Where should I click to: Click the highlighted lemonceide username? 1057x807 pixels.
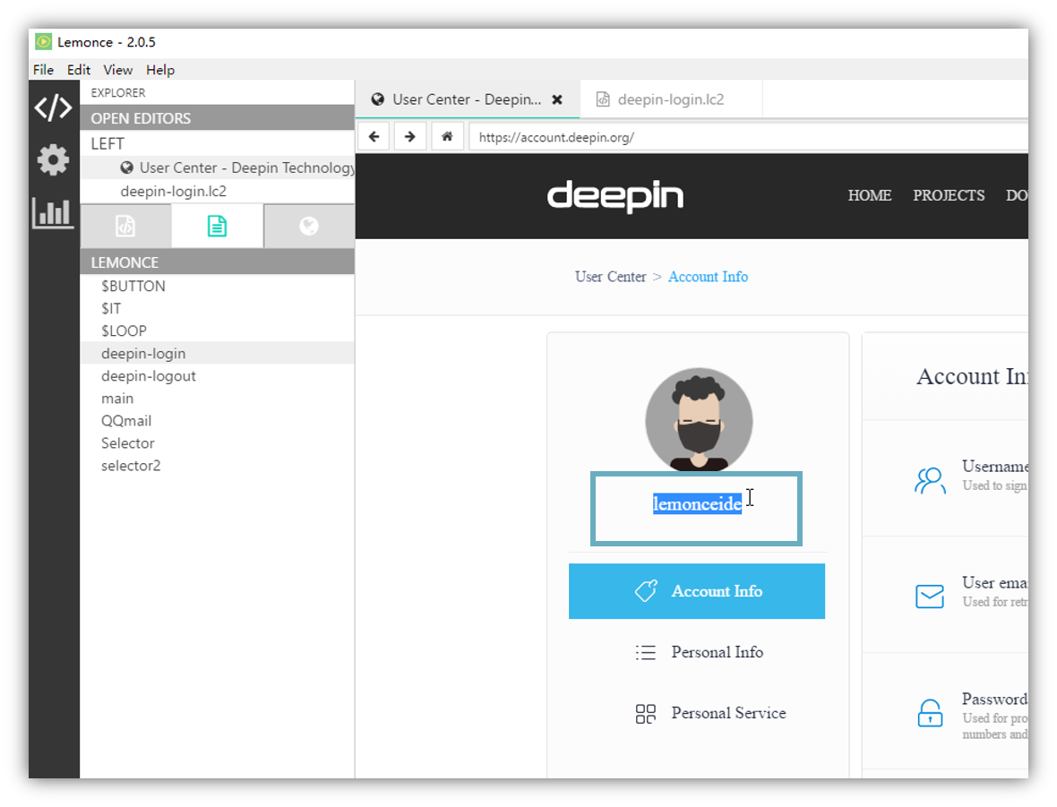[697, 503]
